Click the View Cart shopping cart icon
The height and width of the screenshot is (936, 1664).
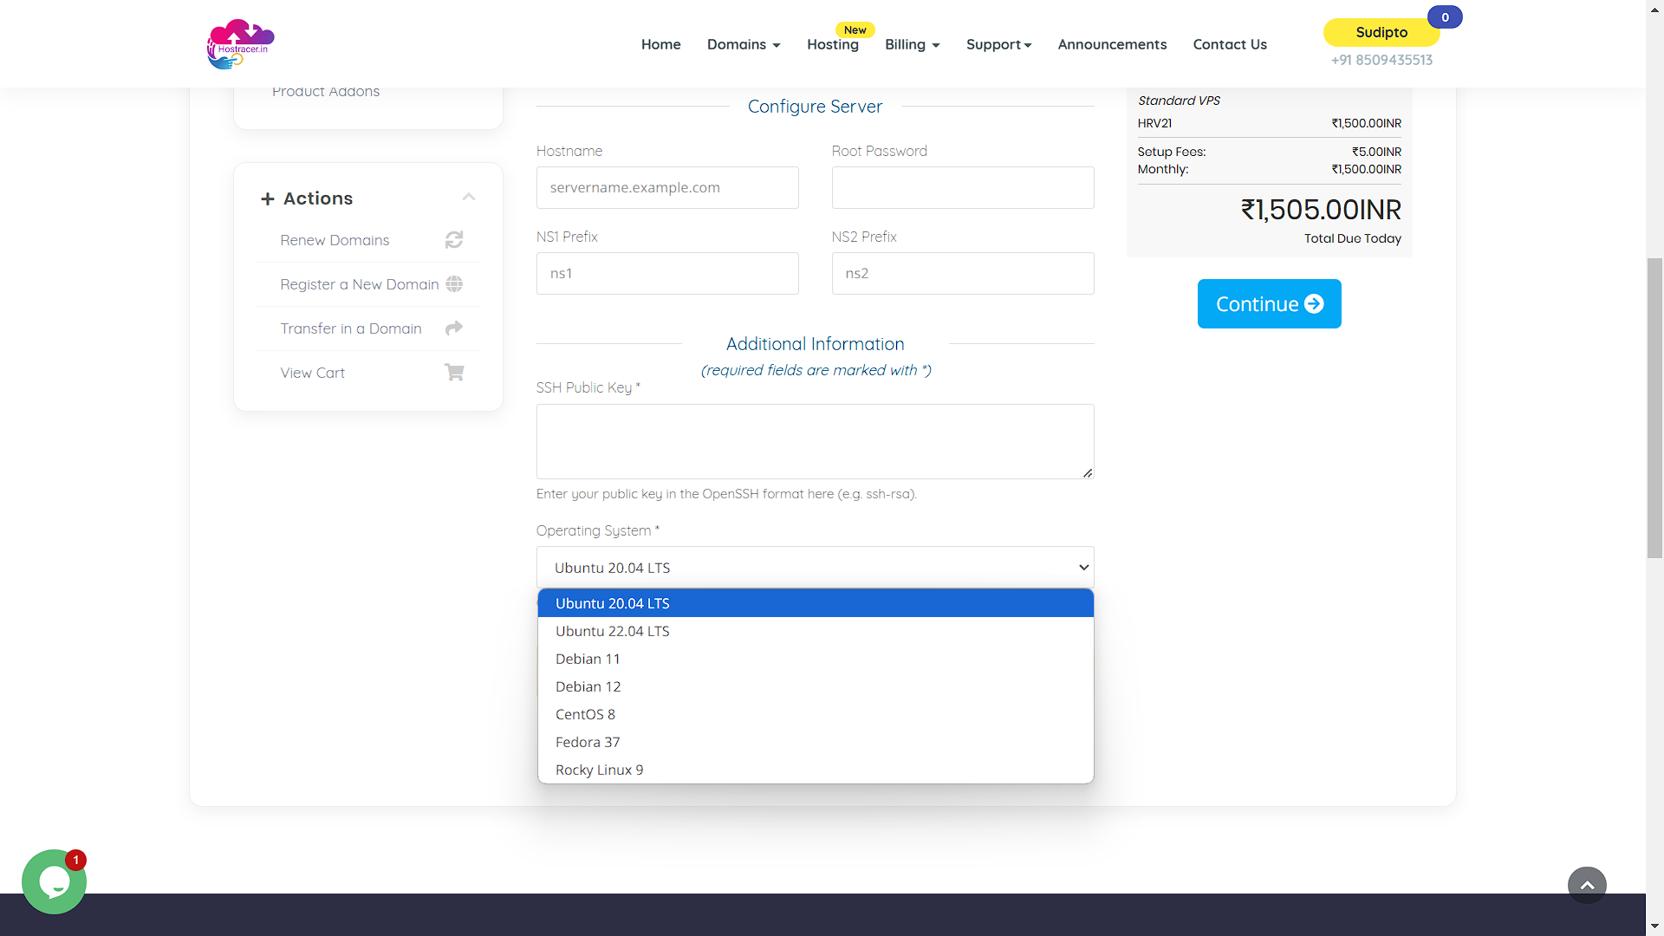(454, 373)
